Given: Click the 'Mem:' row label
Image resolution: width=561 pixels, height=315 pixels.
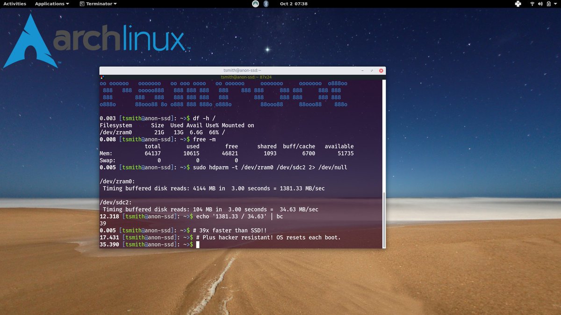Looking at the screenshot, I should pyautogui.click(x=107, y=153).
